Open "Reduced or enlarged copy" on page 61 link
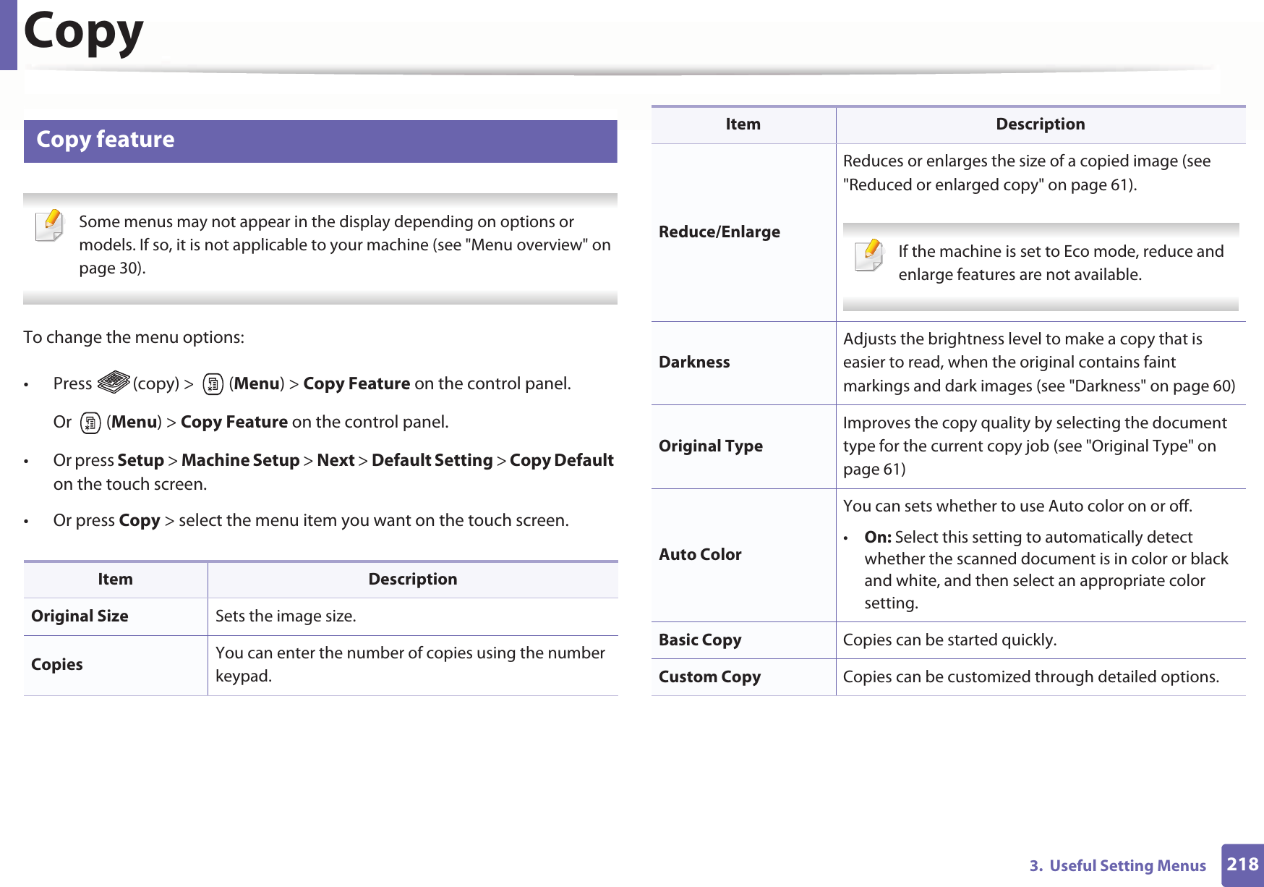 pos(988,184)
